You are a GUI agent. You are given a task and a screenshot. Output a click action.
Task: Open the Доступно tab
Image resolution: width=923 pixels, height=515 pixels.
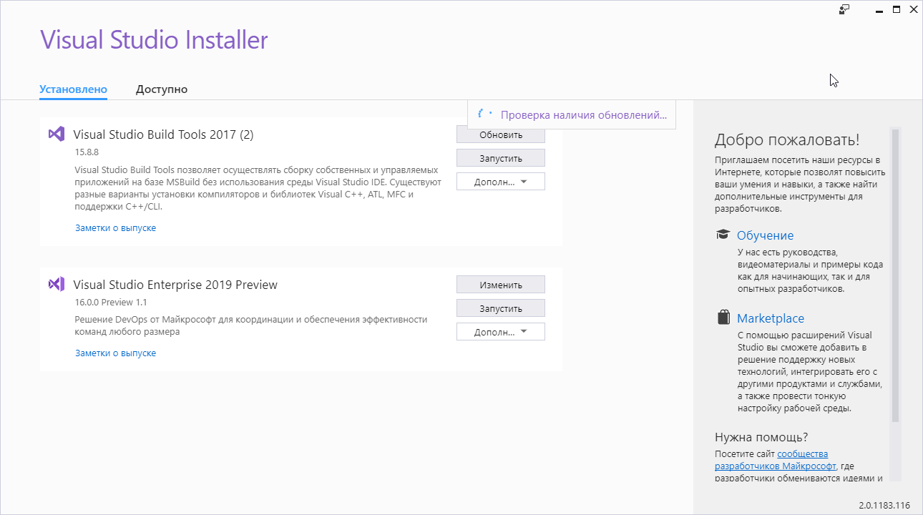pos(162,89)
